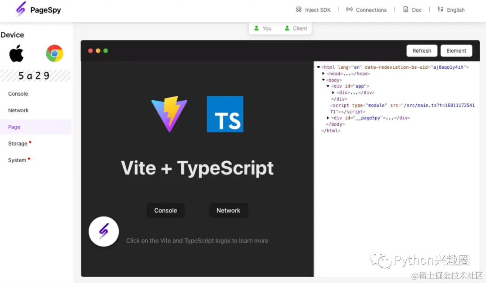Open the Connections broadcast icon
The height and width of the screenshot is (283, 486).
349,9
